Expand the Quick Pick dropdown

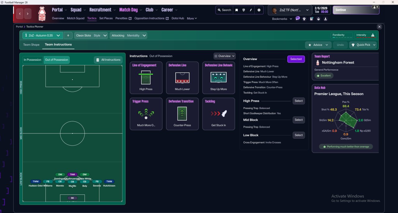click(363, 45)
